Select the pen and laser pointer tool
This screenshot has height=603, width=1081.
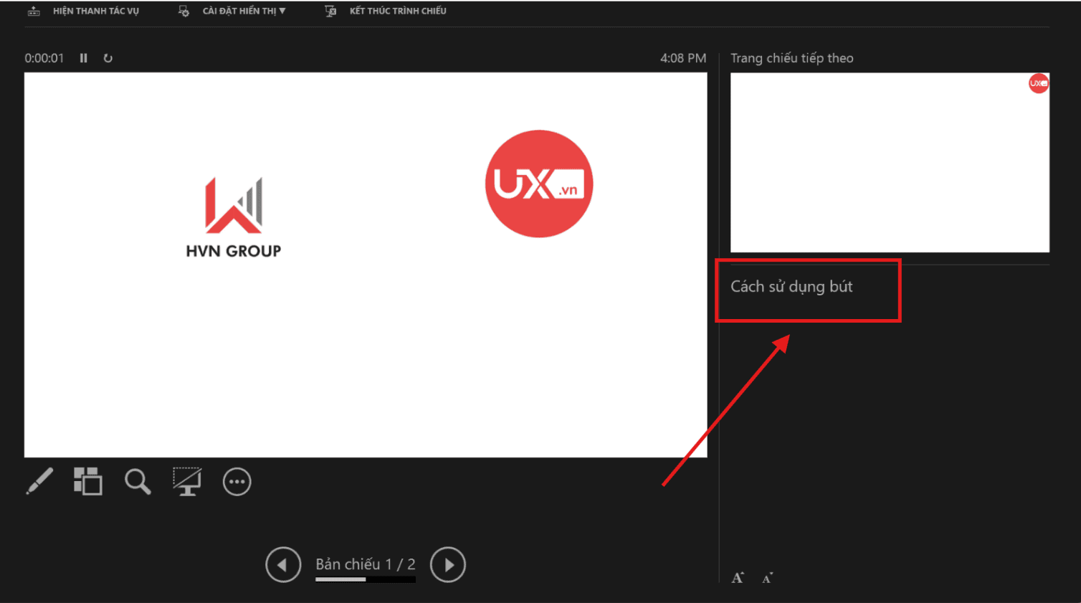click(x=39, y=481)
